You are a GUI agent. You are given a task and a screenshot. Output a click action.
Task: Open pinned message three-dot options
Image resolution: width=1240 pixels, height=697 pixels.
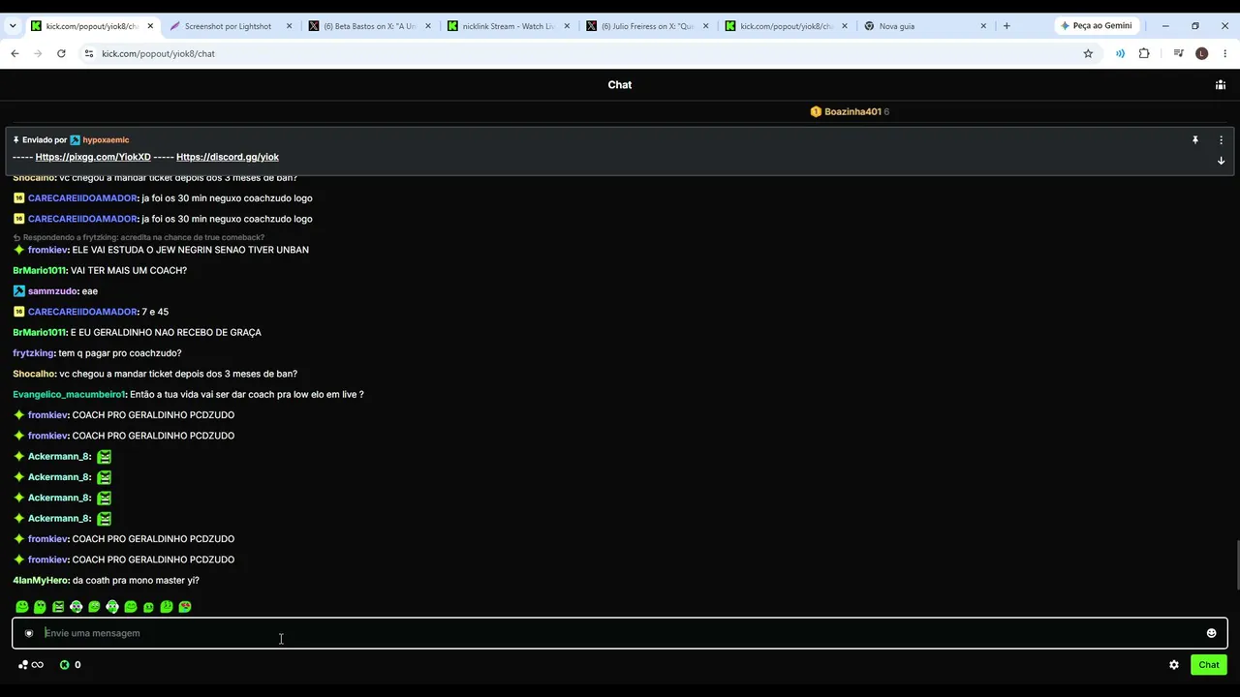(x=1221, y=140)
